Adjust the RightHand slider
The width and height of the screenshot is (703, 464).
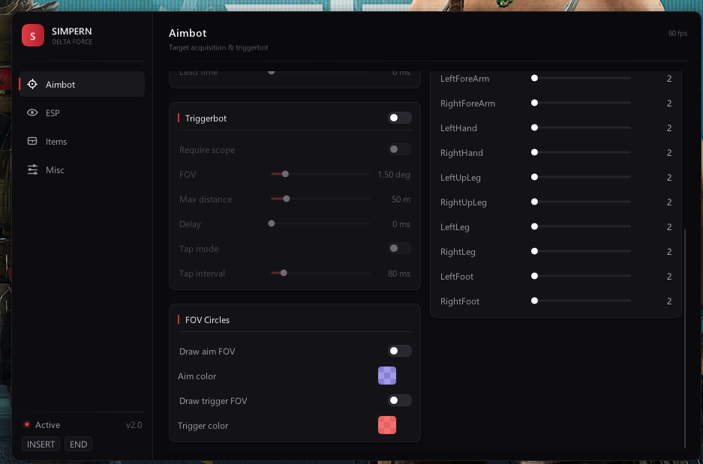tap(581, 152)
